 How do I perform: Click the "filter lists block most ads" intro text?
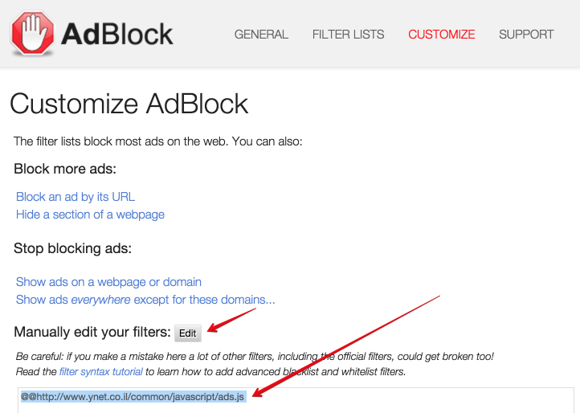157,141
